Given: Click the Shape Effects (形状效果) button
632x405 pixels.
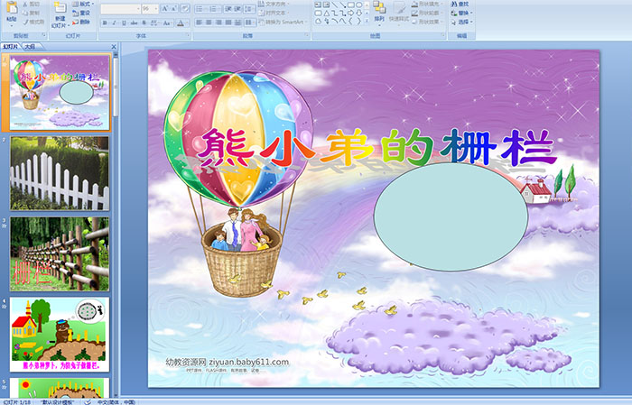Looking at the screenshot, I should (425, 22).
